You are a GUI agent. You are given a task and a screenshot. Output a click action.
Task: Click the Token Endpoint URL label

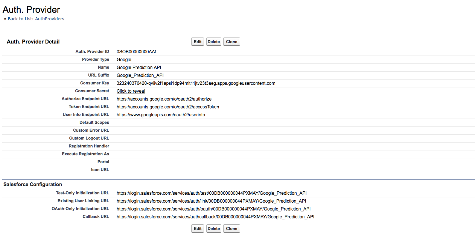(89, 107)
